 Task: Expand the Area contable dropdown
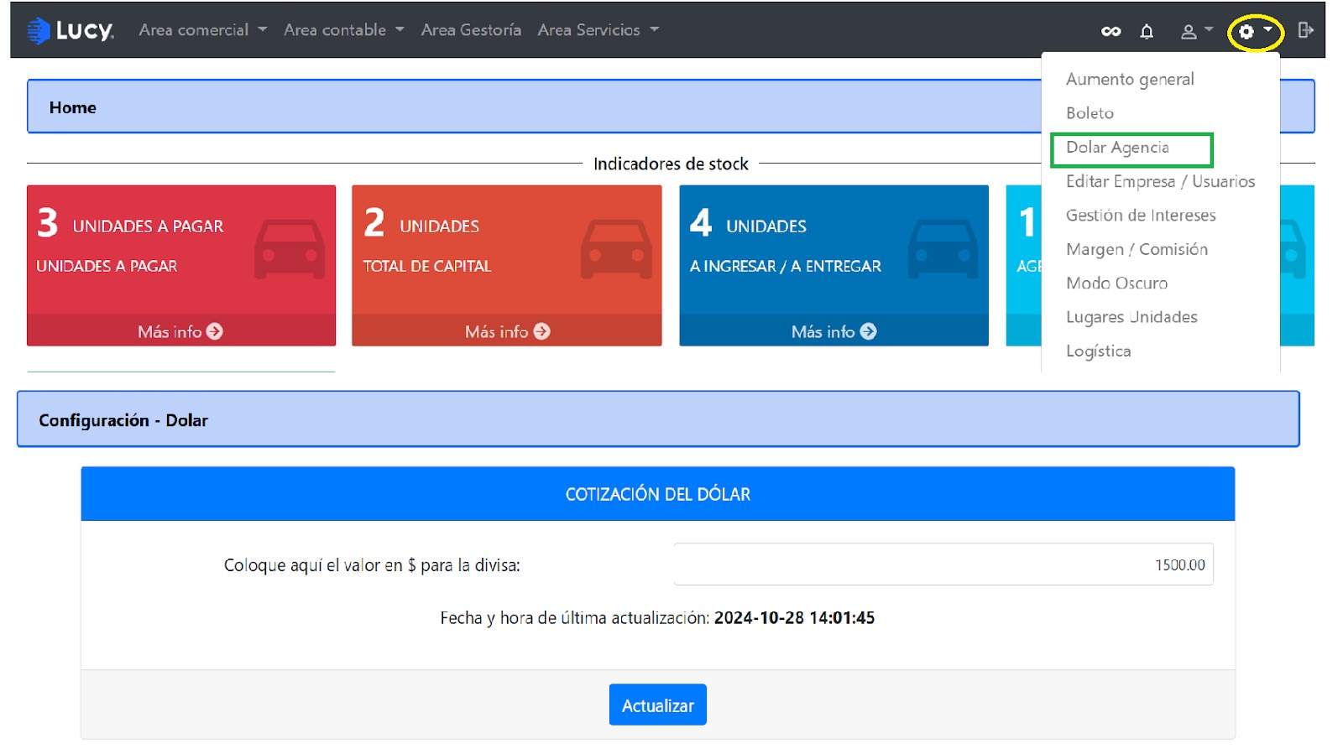(x=344, y=30)
